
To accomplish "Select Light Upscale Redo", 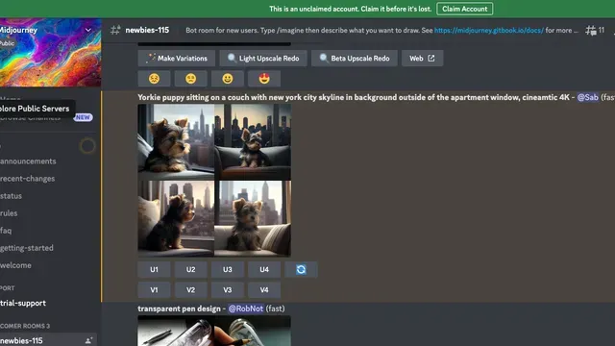I will click(263, 58).
